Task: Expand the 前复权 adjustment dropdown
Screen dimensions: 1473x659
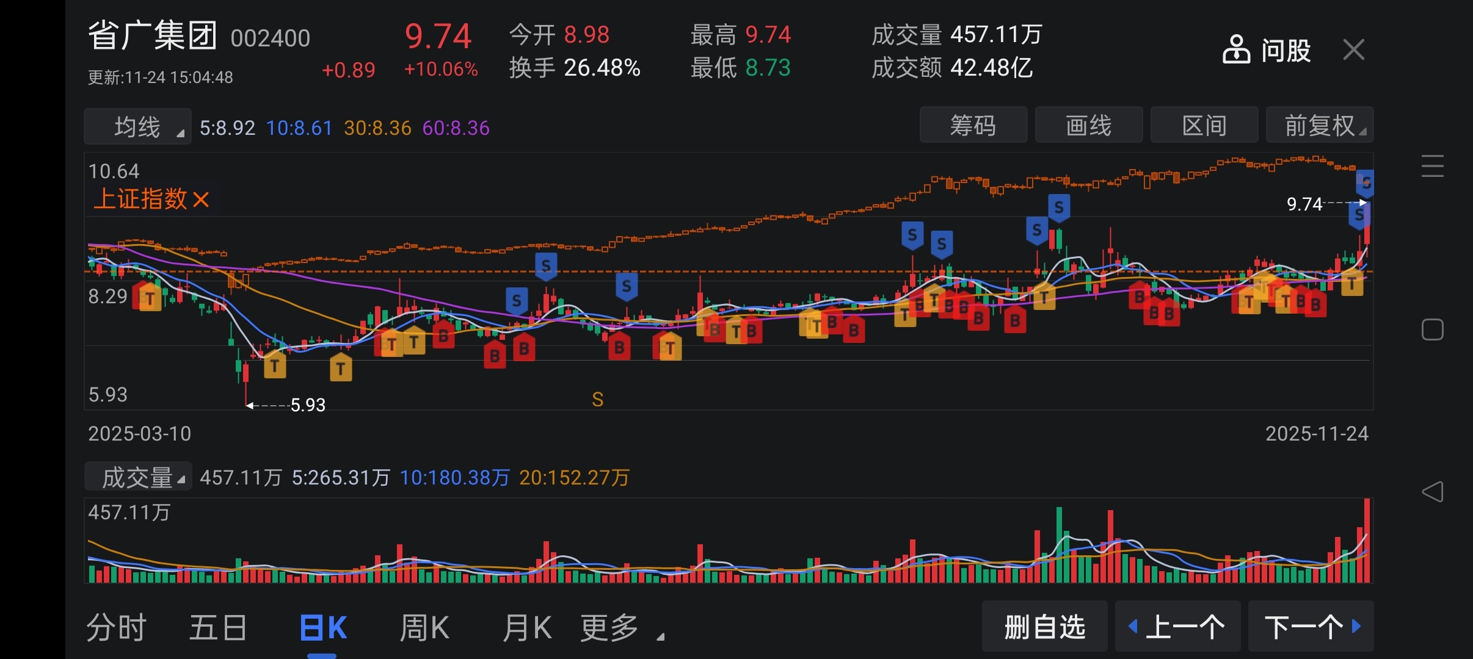Action: click(1319, 126)
